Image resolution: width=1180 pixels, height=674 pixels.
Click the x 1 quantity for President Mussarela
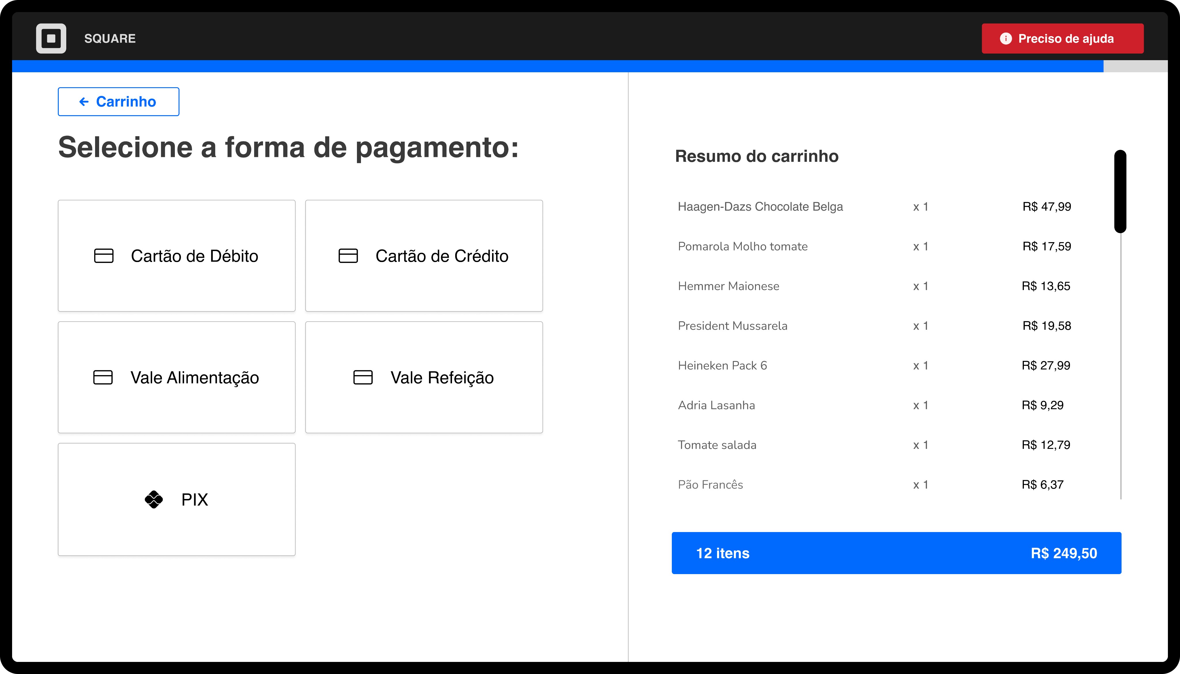tap(920, 326)
